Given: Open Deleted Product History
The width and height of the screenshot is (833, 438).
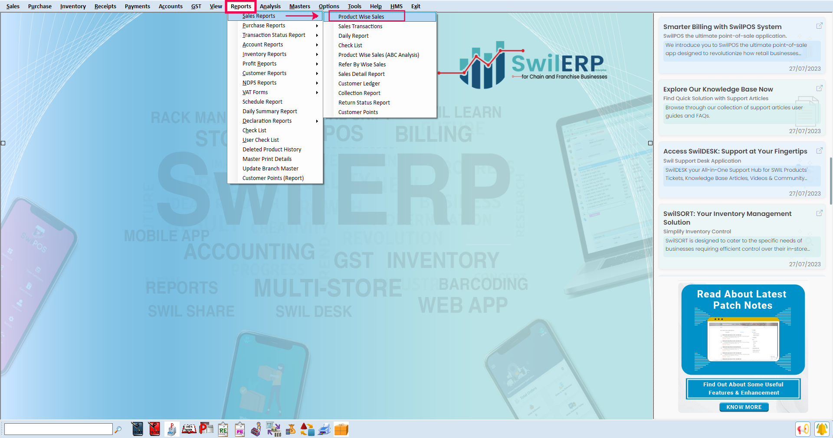Looking at the screenshot, I should point(275,150).
